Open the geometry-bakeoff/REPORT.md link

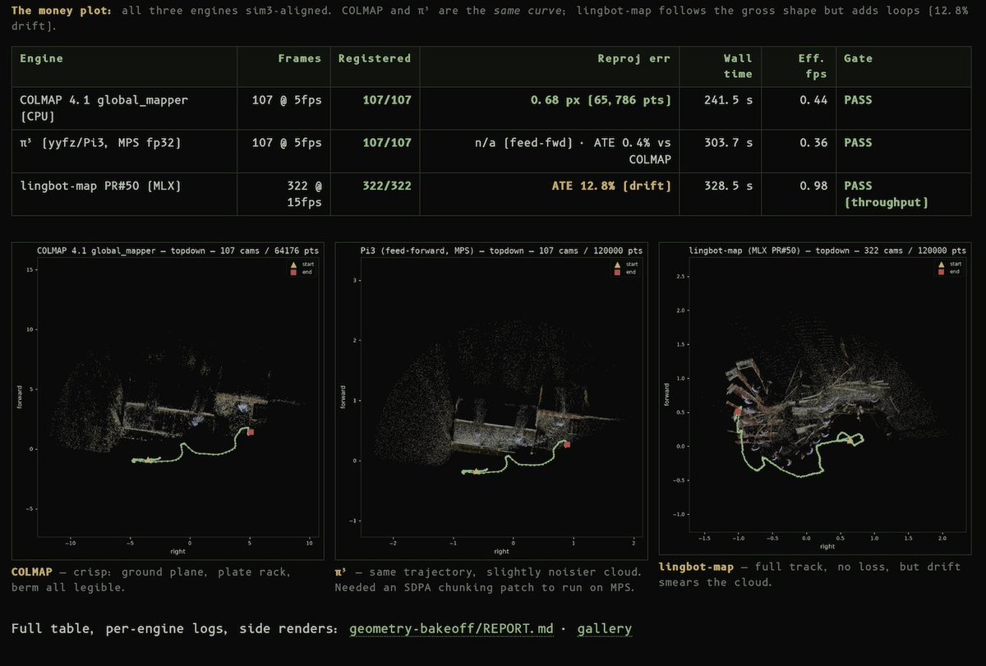point(451,629)
